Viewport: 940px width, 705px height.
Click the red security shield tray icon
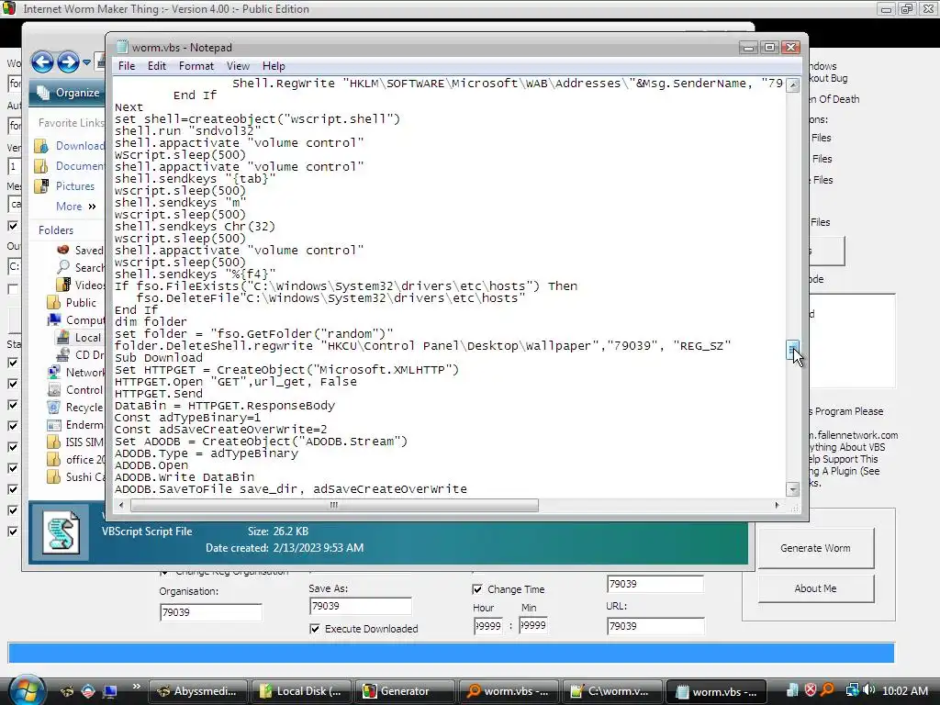coord(810,690)
